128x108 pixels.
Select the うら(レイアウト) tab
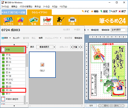tap(39, 12)
